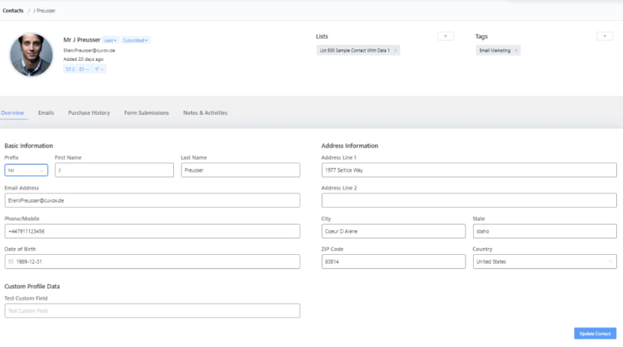Click the email count icon under the name
623x347 pixels.
tap(70, 69)
